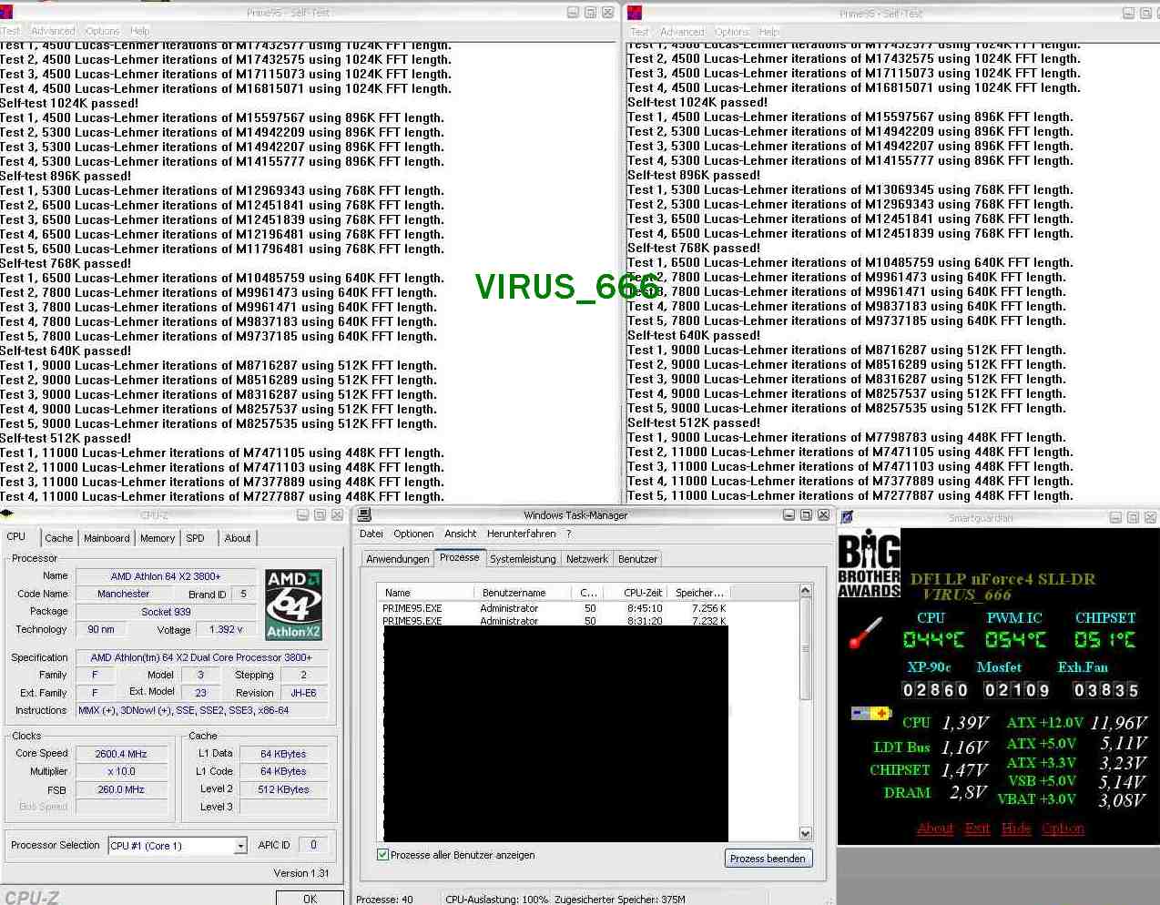Click the battery voltage icon in SmartGuardian
Screen dimensions: 1160x905
pyautogui.click(x=870, y=713)
